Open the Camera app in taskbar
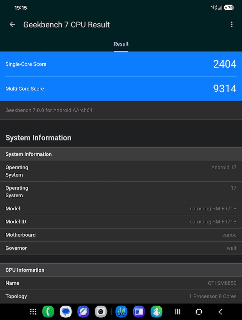This screenshot has width=242, height=320. tap(100, 312)
